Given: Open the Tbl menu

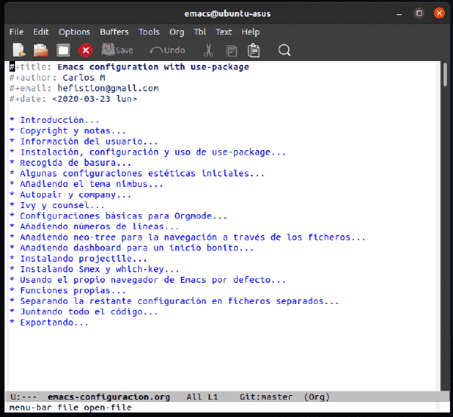Looking at the screenshot, I should click(x=199, y=32).
